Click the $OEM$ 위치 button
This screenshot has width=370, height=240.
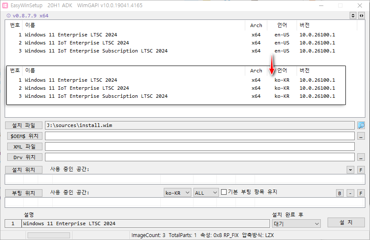point(25,136)
